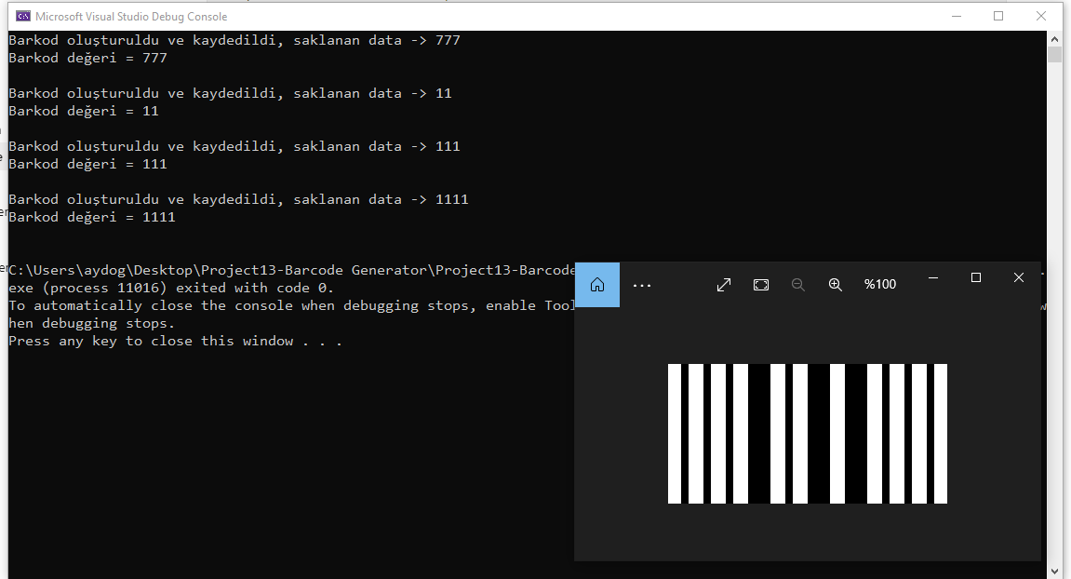
Task: Minimize the Photos viewer window
Action: [932, 277]
